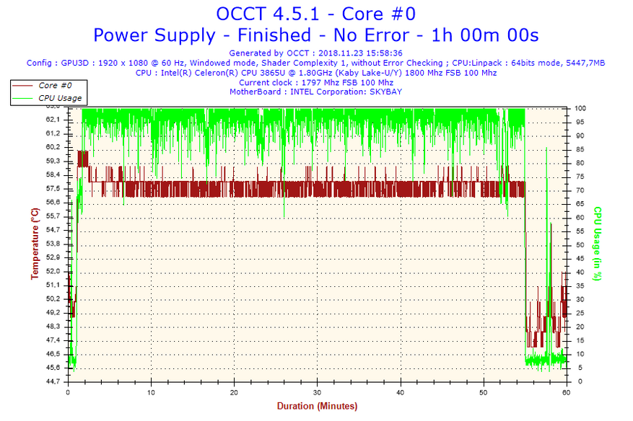
Task: Click the Intel Celeron CPU info line
Action: pos(315,73)
